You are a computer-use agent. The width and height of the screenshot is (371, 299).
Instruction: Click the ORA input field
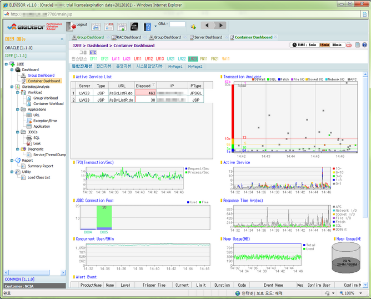[x=178, y=24]
